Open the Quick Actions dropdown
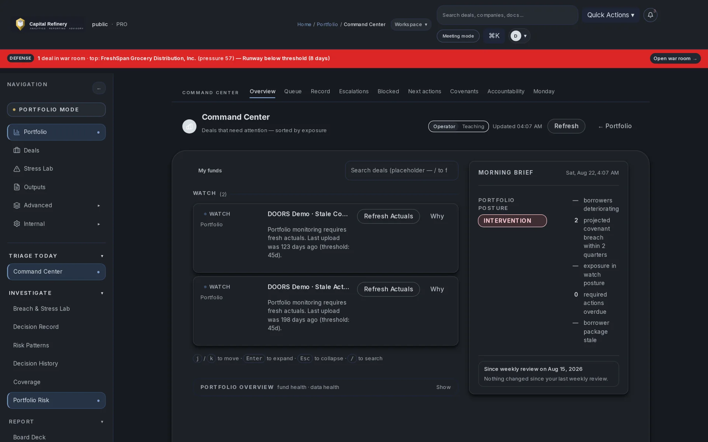The image size is (708, 442). (610, 15)
